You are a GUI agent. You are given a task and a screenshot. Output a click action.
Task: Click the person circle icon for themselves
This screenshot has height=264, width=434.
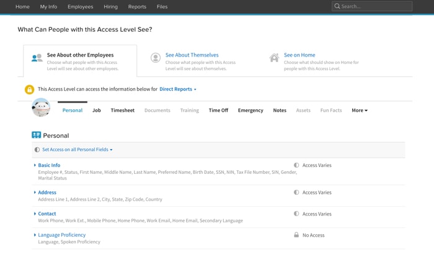pos(156,58)
